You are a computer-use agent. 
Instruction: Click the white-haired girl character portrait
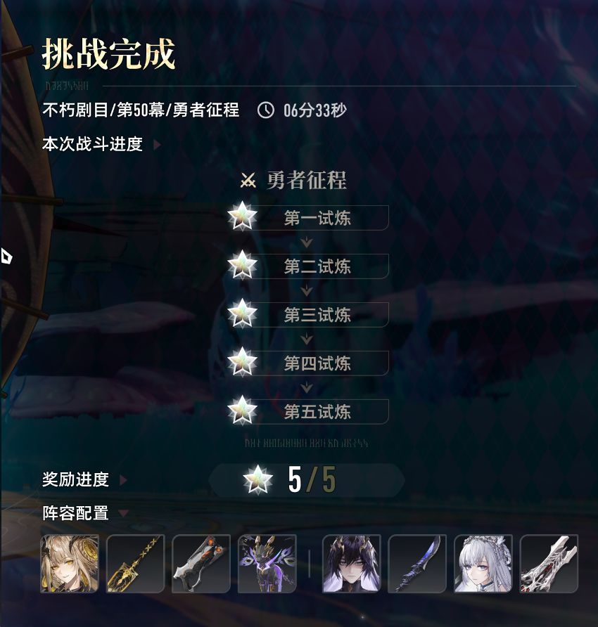(483, 564)
